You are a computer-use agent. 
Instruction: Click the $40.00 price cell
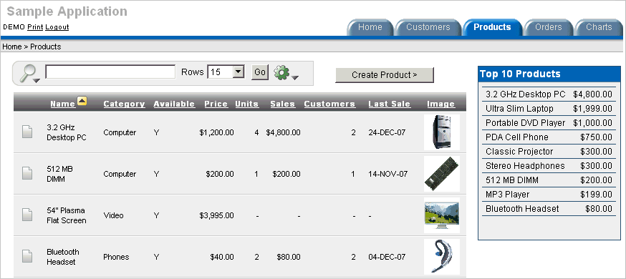(x=222, y=257)
